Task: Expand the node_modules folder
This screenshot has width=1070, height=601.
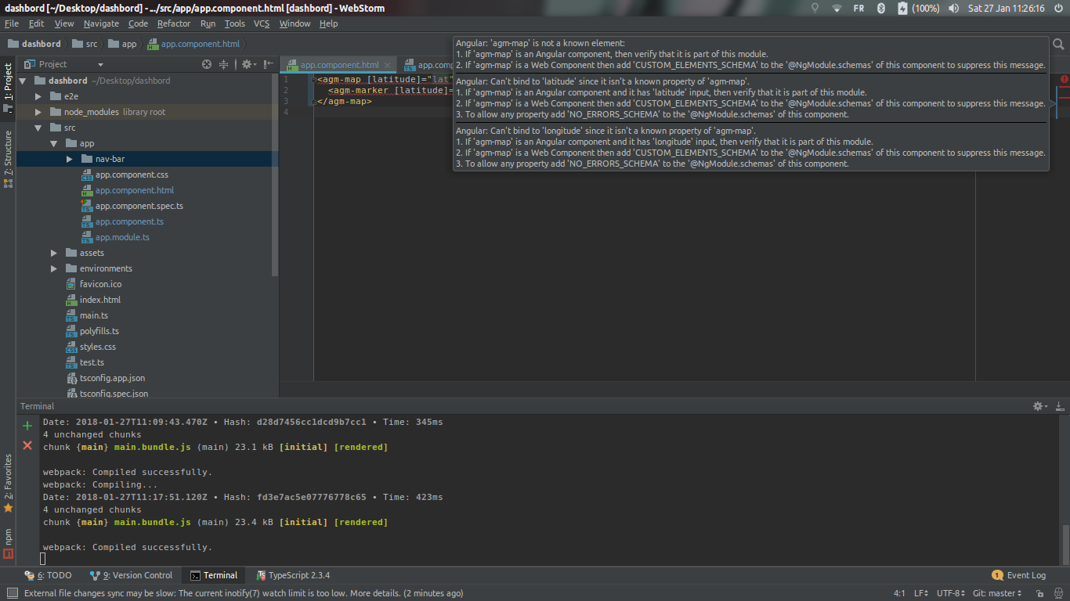Action: click(38, 112)
